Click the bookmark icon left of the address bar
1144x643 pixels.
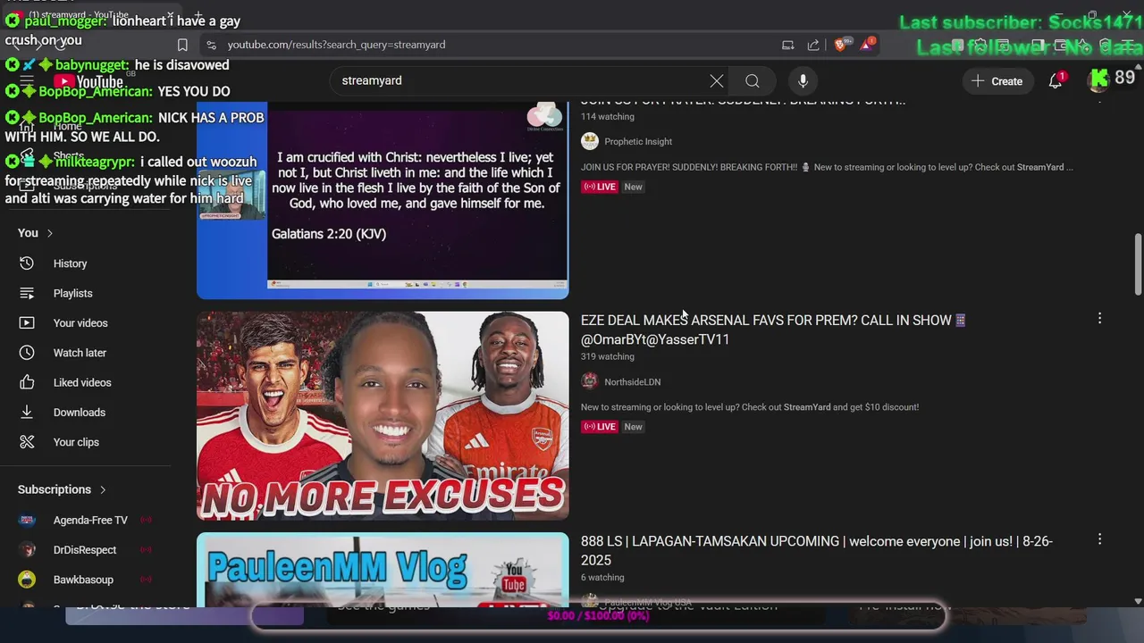[182, 45]
